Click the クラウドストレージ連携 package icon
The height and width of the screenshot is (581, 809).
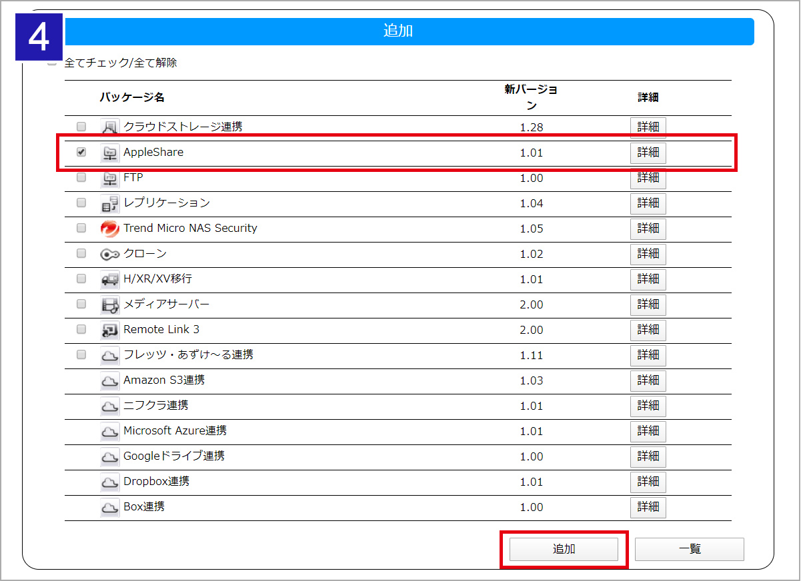[109, 127]
